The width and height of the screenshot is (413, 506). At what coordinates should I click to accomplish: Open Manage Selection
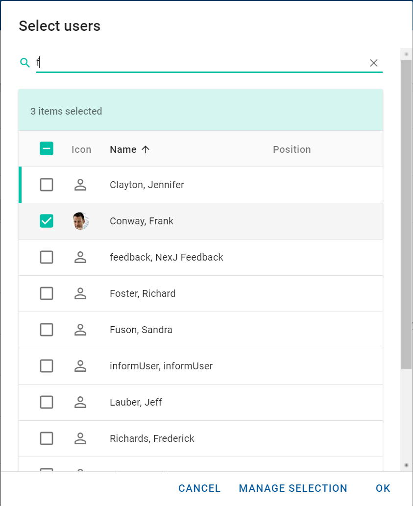[x=293, y=488]
